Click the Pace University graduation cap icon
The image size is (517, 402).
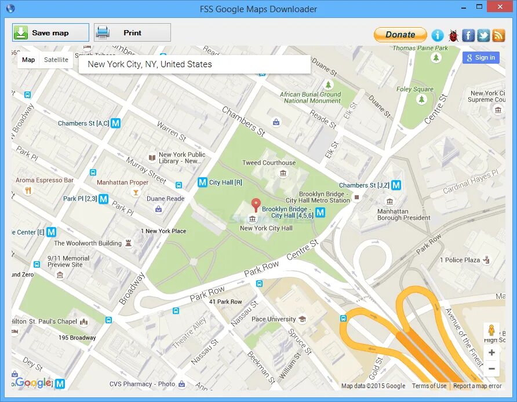pyautogui.click(x=302, y=319)
